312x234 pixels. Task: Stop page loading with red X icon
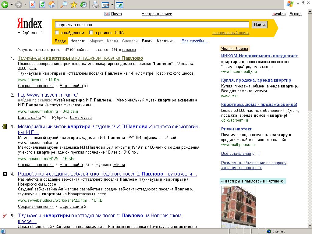coord(32,4)
